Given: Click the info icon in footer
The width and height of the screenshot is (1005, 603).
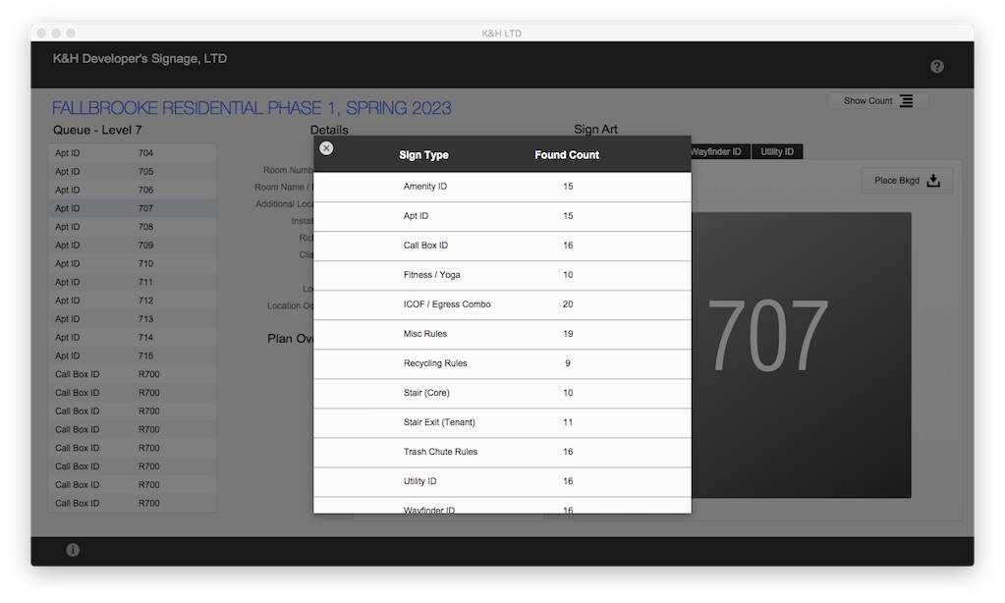Looking at the screenshot, I should pos(73,550).
